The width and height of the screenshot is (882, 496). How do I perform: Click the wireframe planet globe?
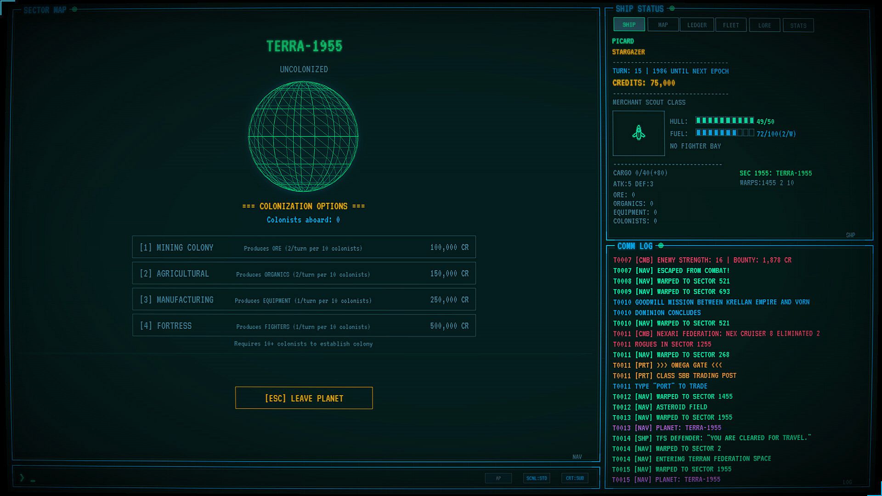[303, 136]
